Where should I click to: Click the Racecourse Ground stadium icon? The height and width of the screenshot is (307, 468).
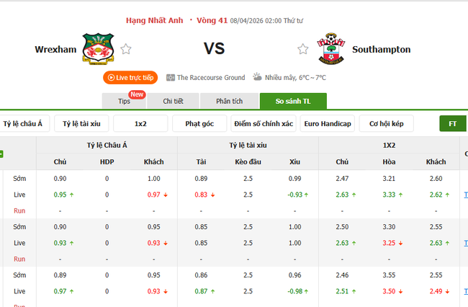click(171, 77)
